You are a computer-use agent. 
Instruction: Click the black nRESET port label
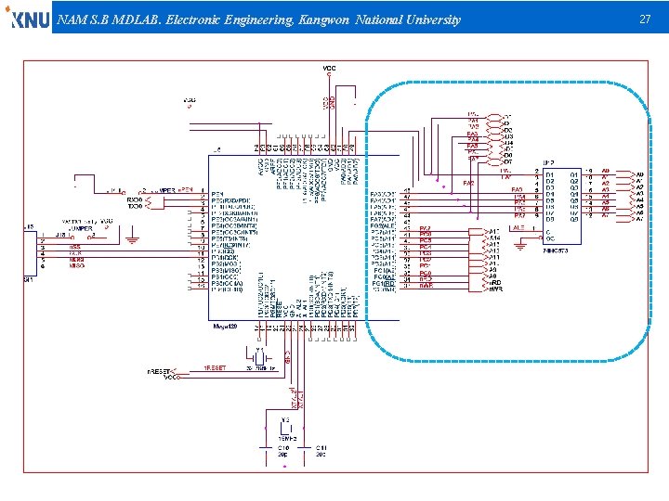(158, 371)
